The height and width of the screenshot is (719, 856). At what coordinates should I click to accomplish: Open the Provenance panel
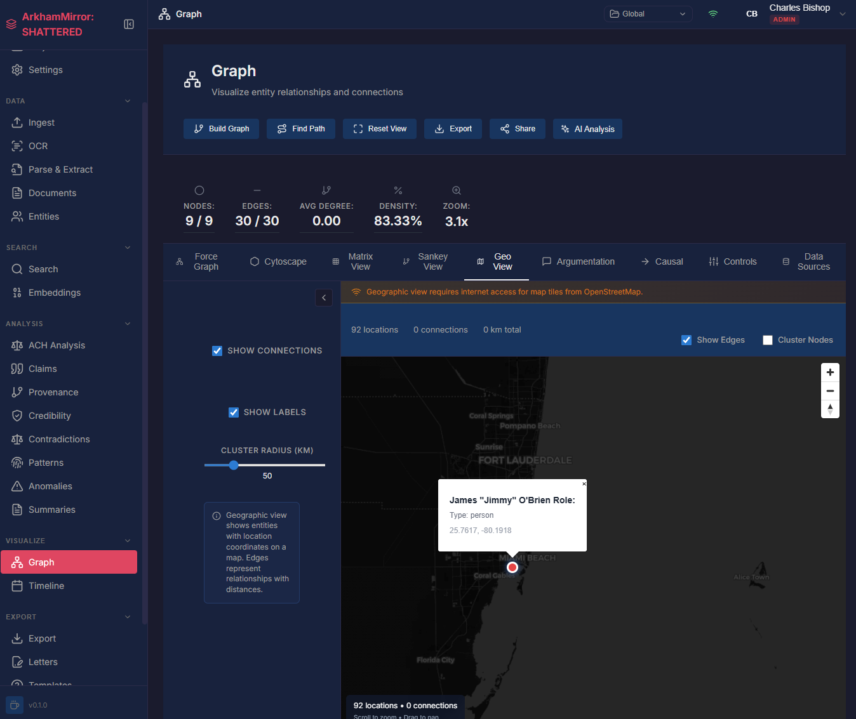point(53,392)
